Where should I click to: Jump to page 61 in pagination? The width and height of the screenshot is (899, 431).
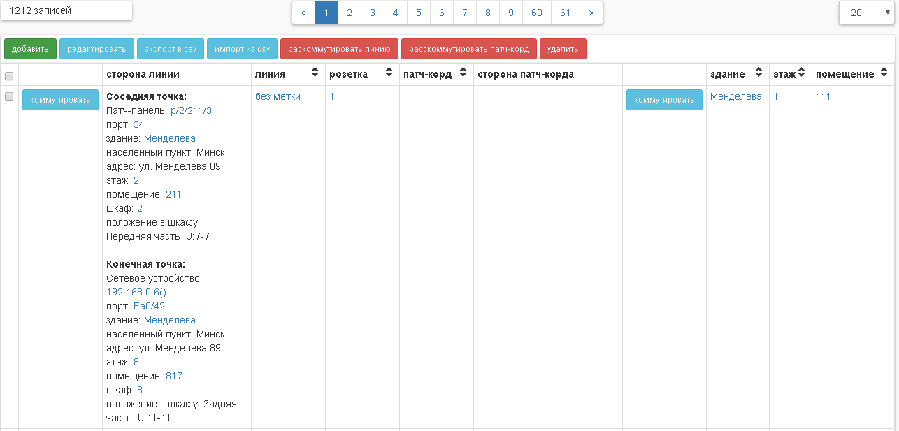click(x=565, y=13)
